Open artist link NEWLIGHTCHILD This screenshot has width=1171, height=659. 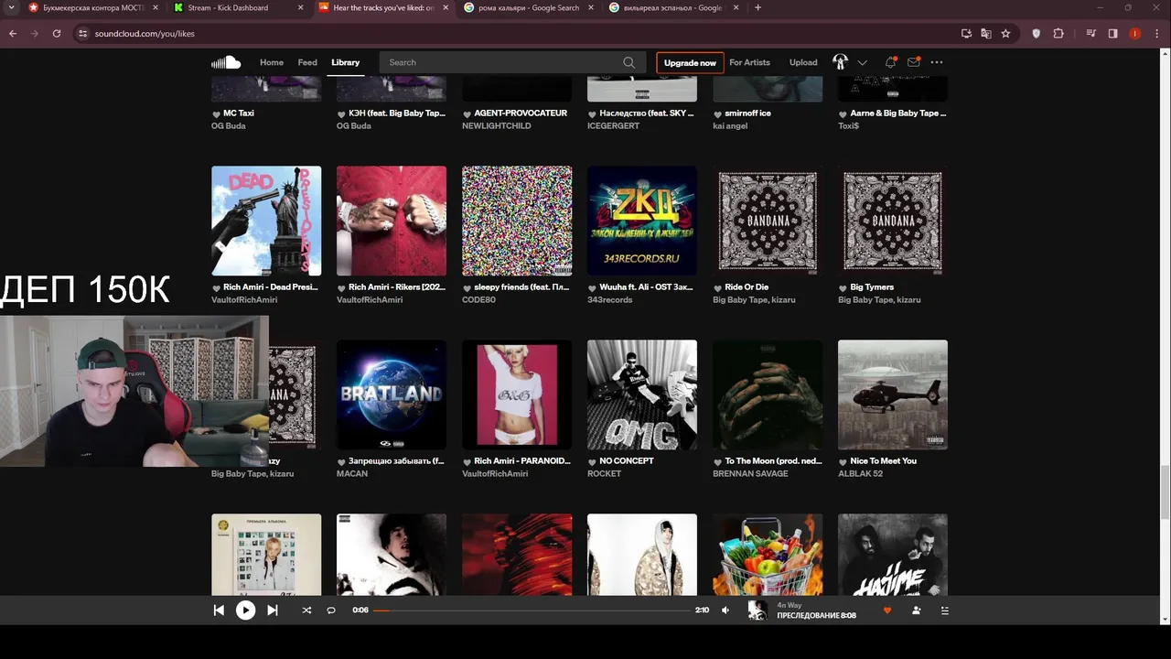click(x=497, y=125)
